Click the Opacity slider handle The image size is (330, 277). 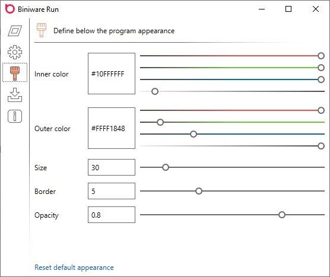click(x=282, y=215)
